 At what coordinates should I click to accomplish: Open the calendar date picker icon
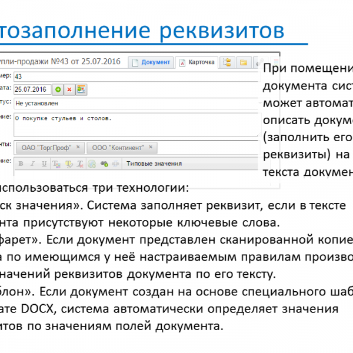81,89
